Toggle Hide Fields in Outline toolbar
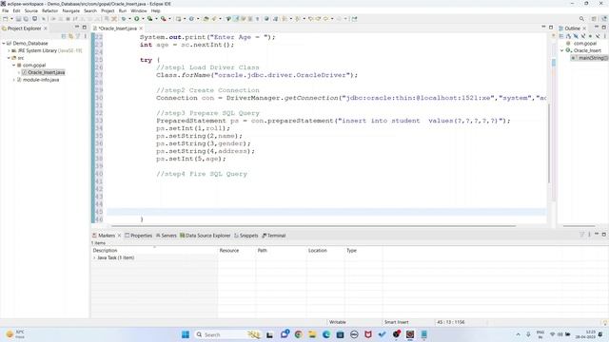The height and width of the screenshot is (342, 609). click(576, 36)
